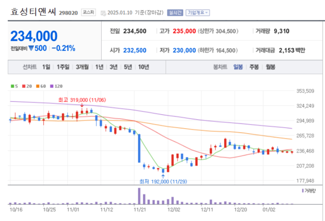
Task: Click the 하한가 164,500 text
Action: coord(218,50)
